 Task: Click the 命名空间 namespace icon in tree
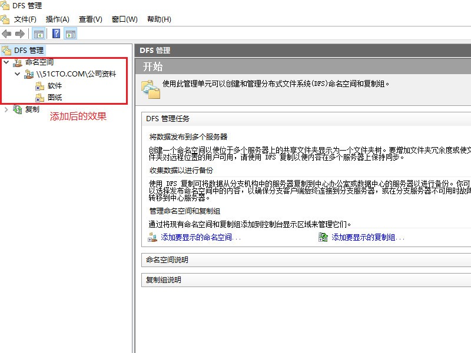click(x=17, y=62)
